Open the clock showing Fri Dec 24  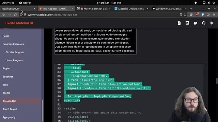pos(109,3)
